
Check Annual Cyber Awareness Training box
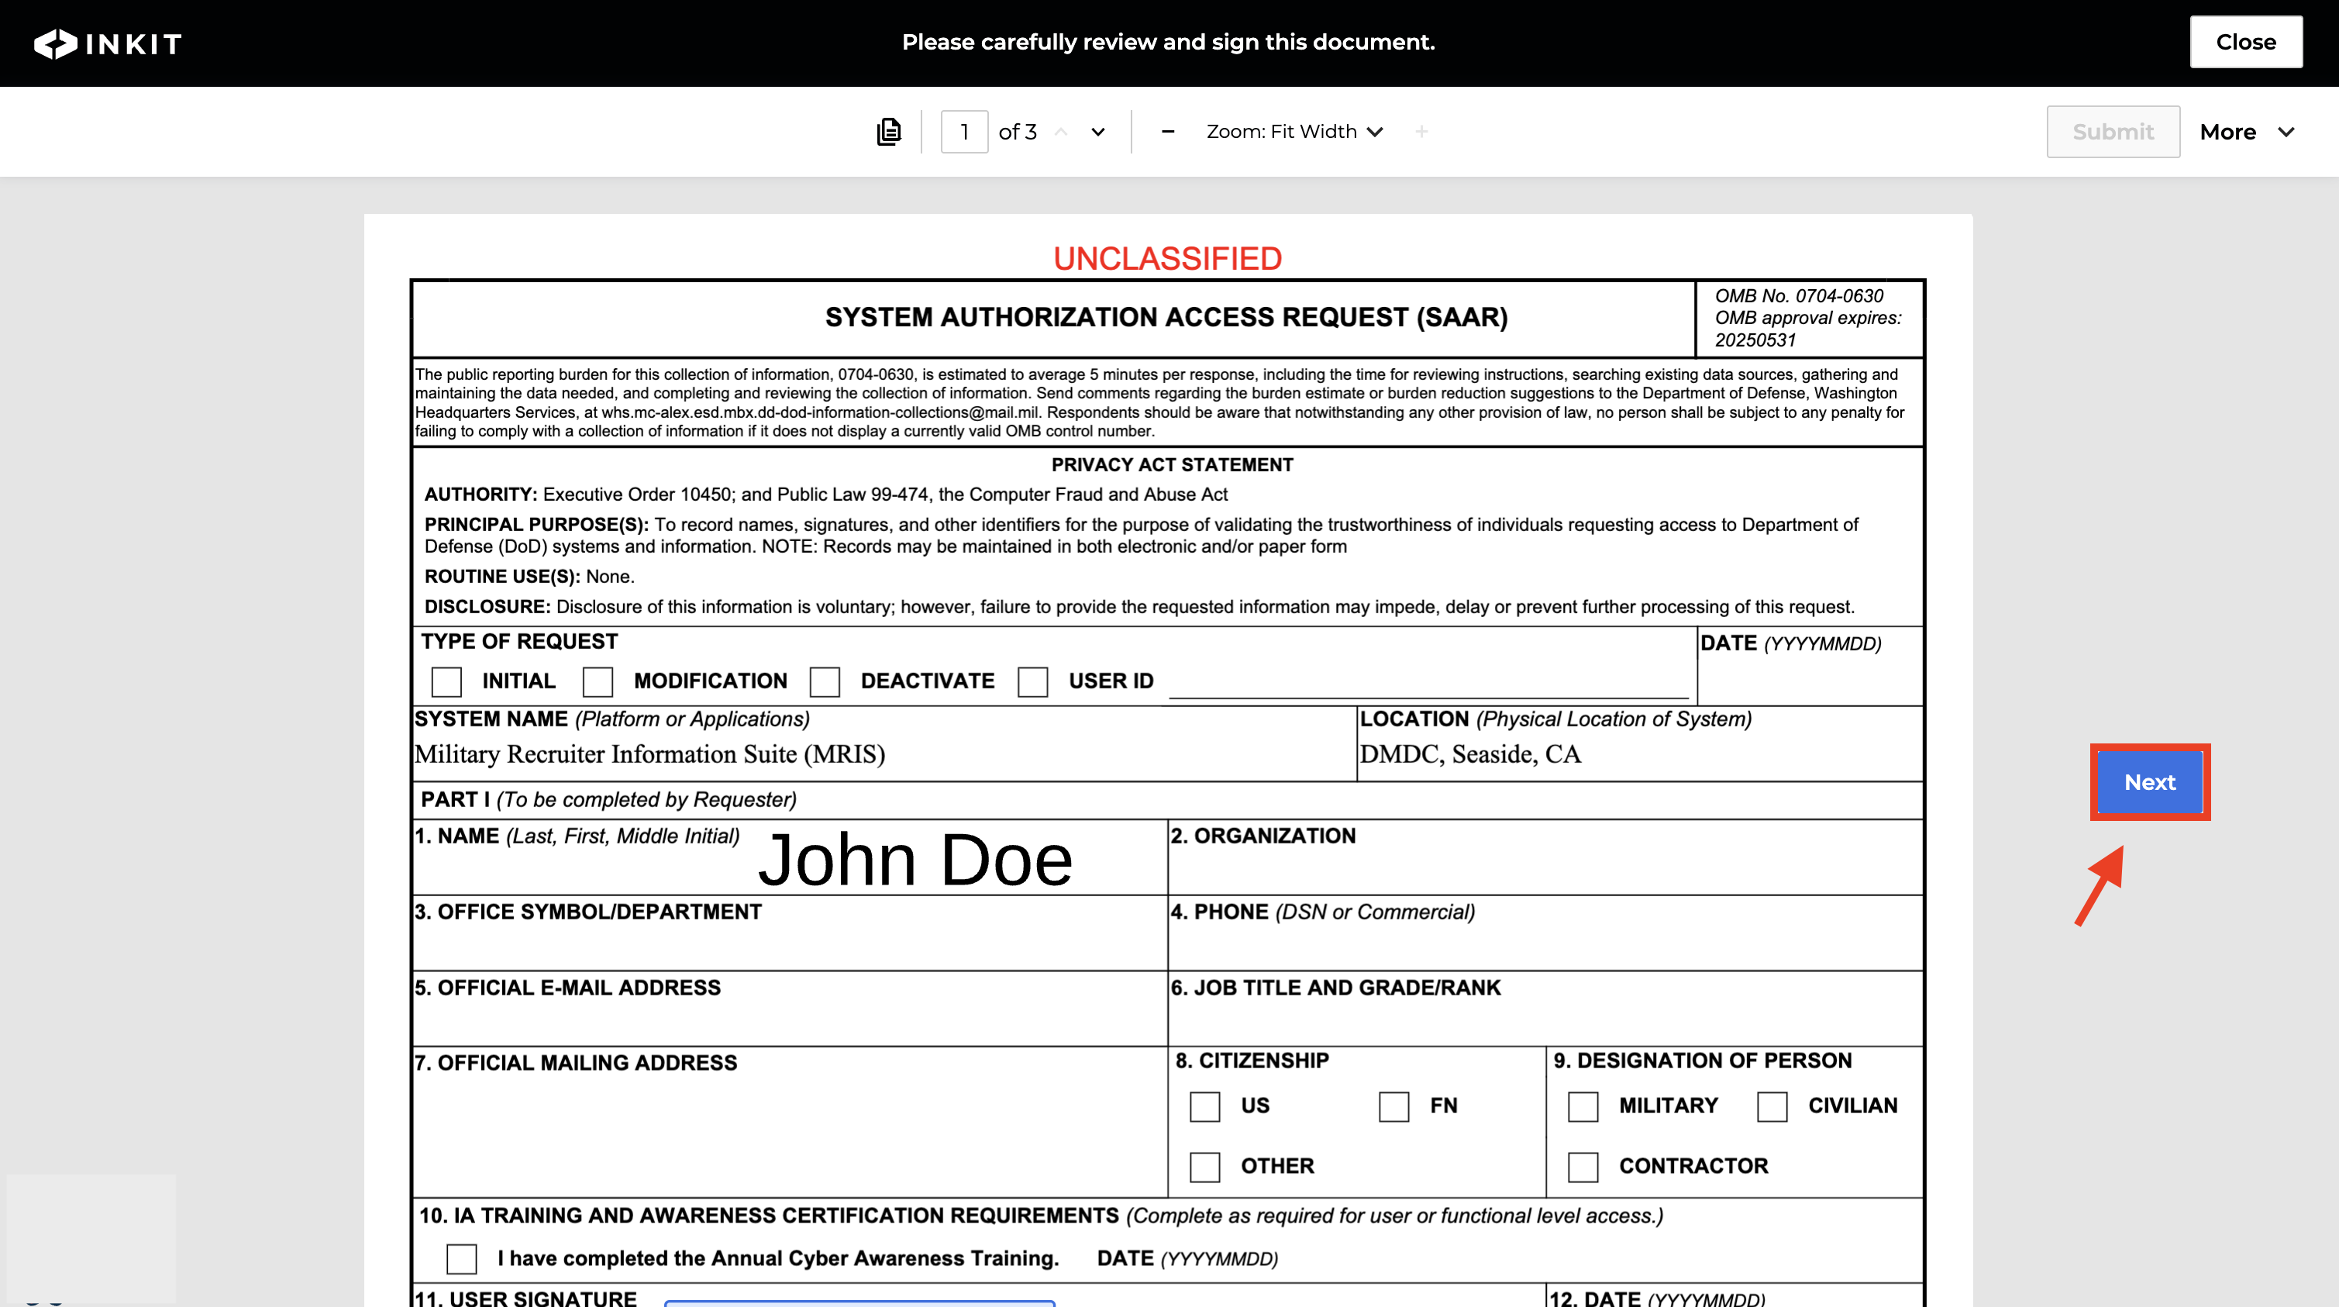461,1258
